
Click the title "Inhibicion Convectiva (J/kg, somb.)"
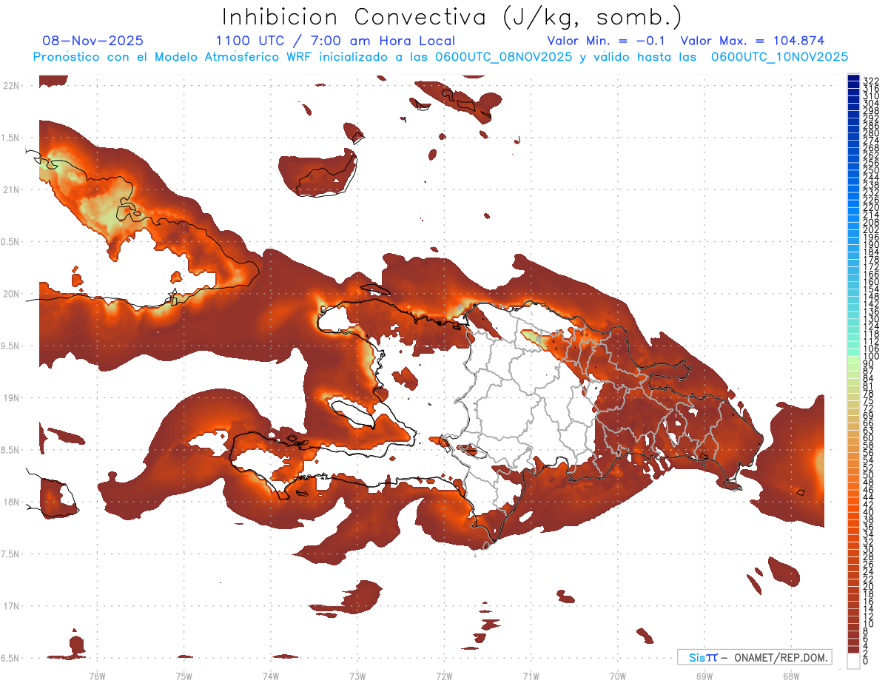click(x=451, y=17)
